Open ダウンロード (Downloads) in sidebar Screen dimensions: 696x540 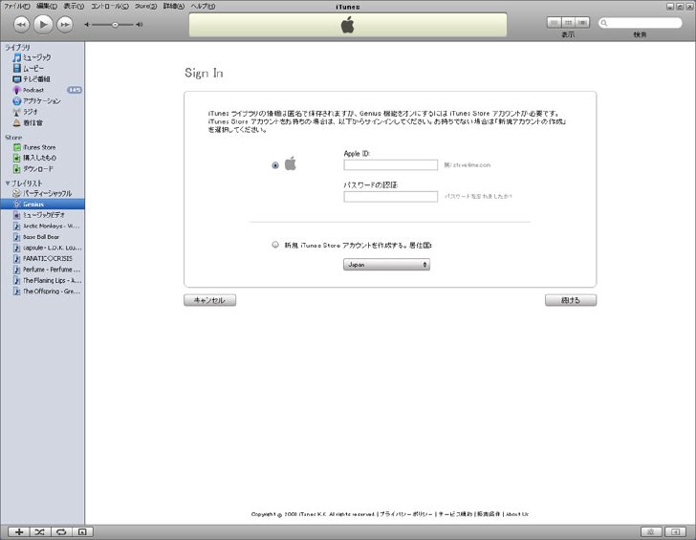coord(42,169)
